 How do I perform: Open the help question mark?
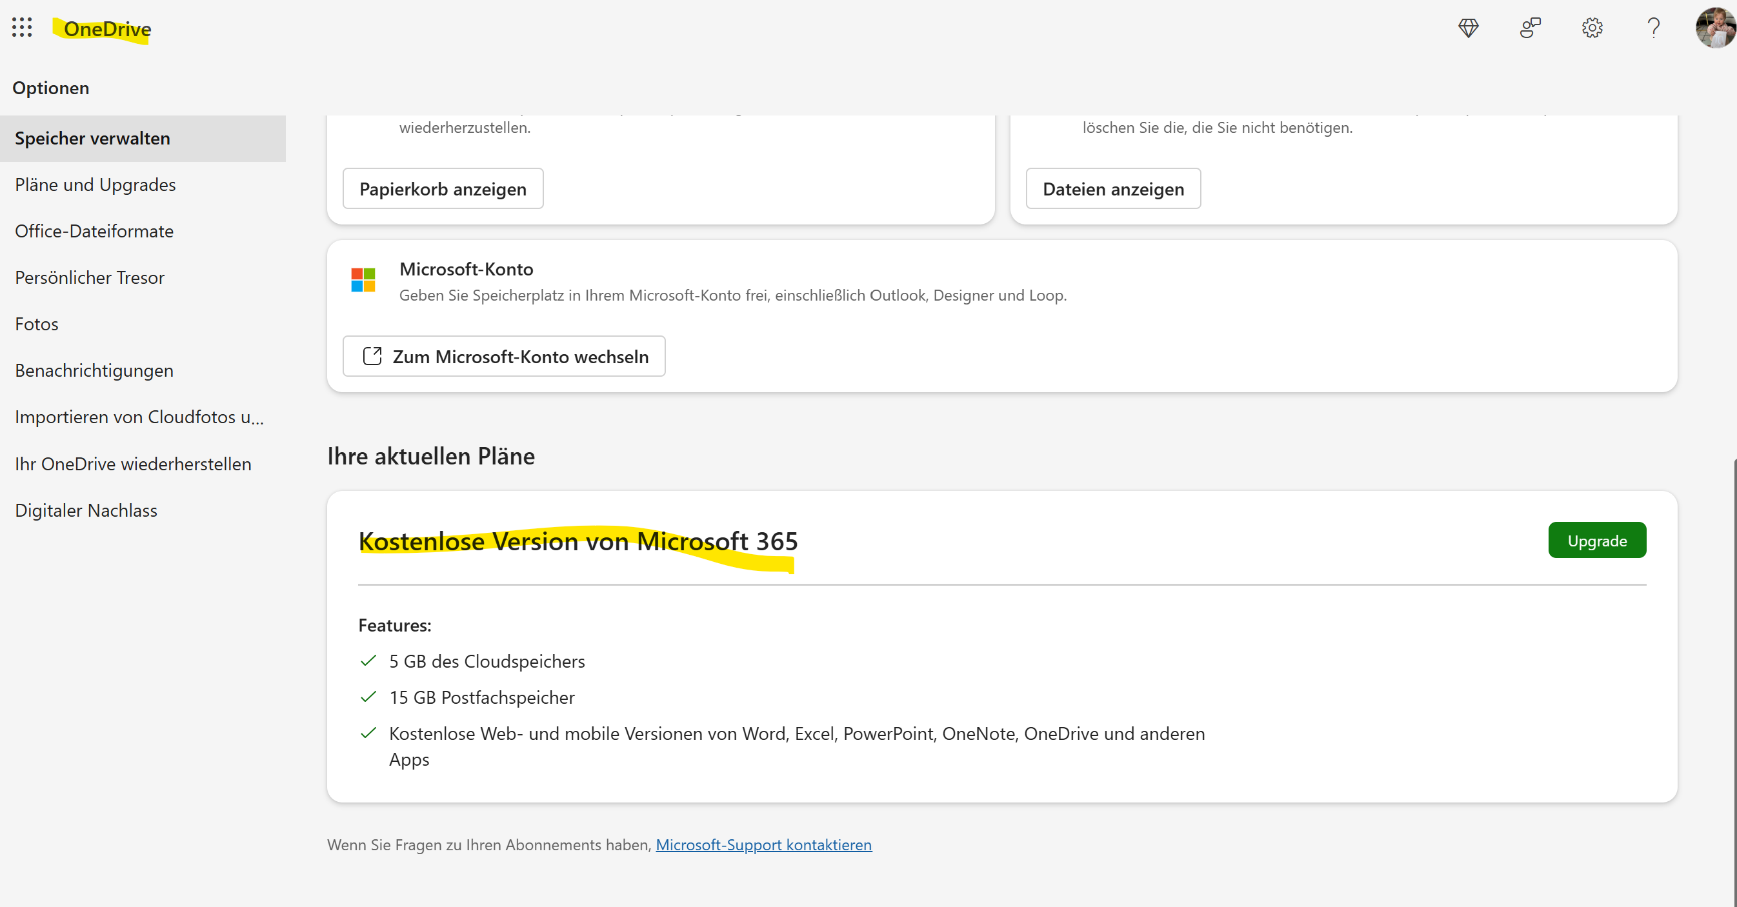click(1653, 28)
